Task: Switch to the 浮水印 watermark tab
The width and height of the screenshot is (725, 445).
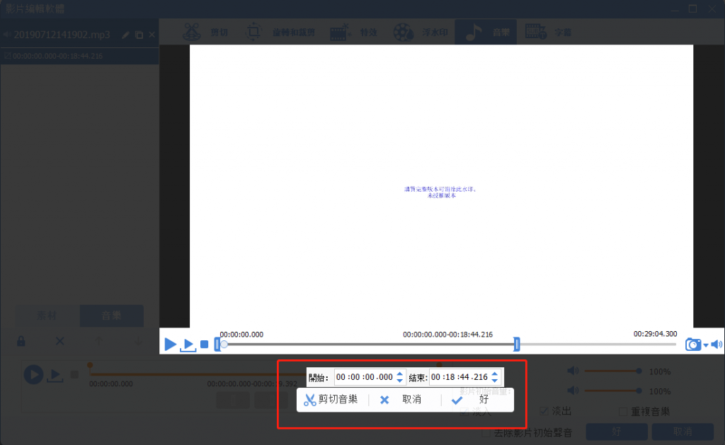Action: pyautogui.click(x=421, y=32)
